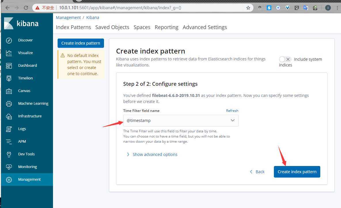Image resolution: width=341 pixels, height=208 pixels.
Task: Click the 'filebeat-6.6.0-2019.10.31' pattern name
Action: [x=176, y=96]
